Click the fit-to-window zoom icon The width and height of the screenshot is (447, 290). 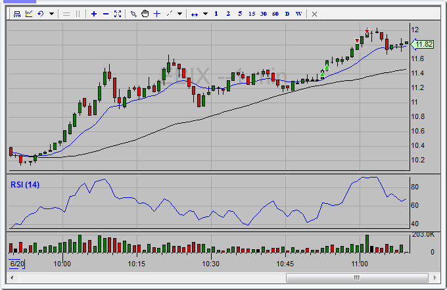click(x=118, y=14)
